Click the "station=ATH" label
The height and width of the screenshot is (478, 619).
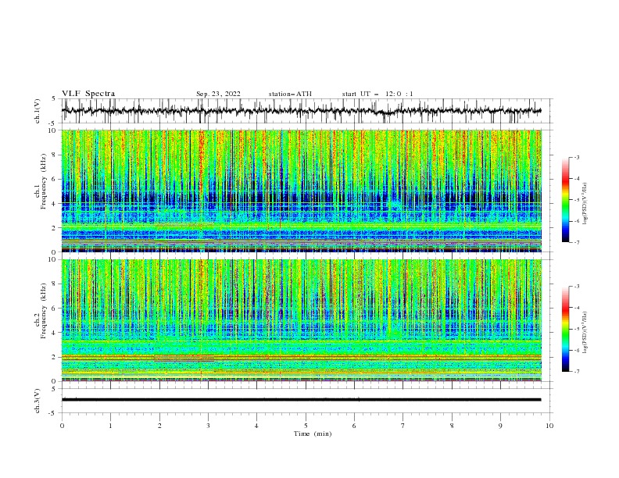290,94
